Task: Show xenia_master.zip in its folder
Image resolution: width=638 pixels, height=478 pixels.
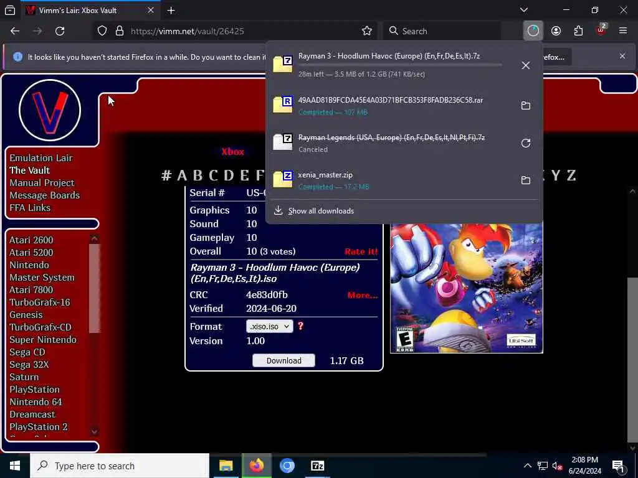Action: click(526, 180)
